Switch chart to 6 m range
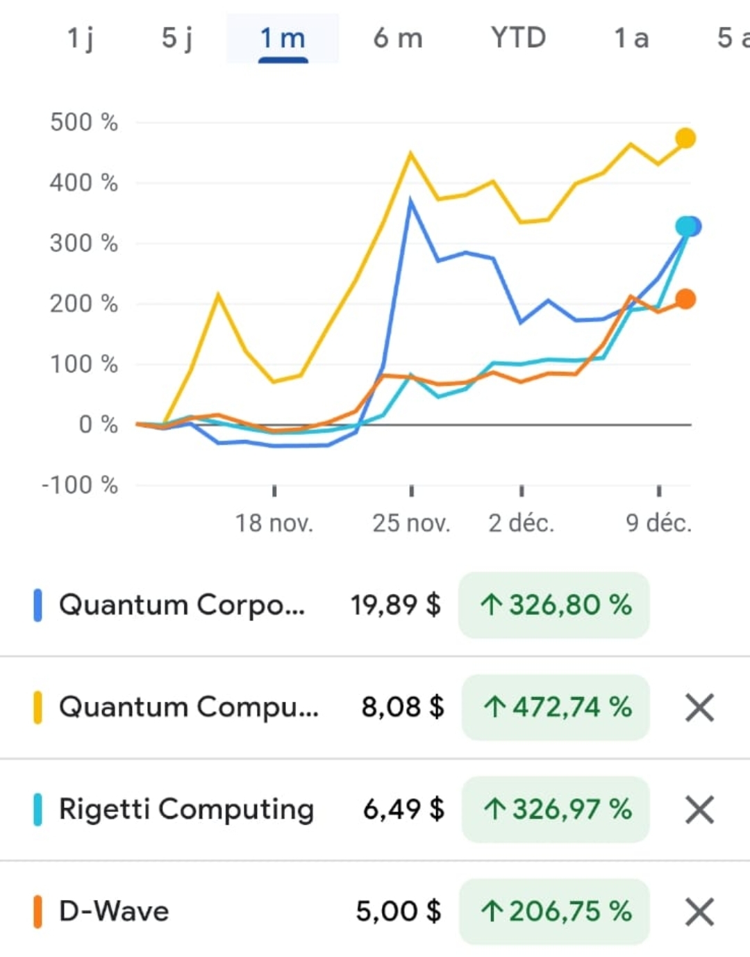The height and width of the screenshot is (957, 750). click(x=397, y=38)
